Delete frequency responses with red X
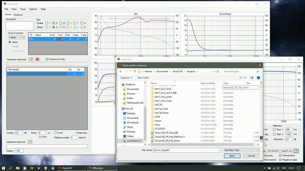 tap(37, 59)
